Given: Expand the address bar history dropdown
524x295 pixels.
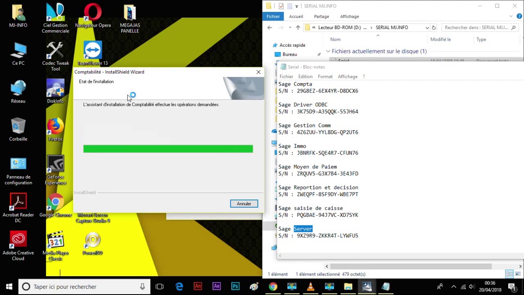Looking at the screenshot, I should (427, 27).
